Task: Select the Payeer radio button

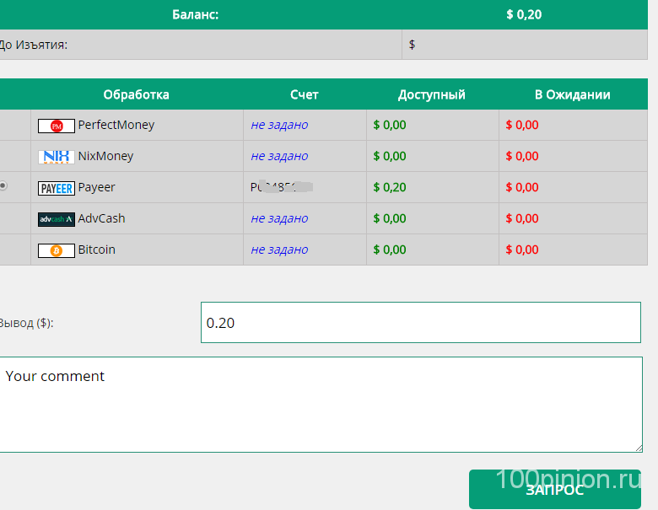Action: (3, 185)
